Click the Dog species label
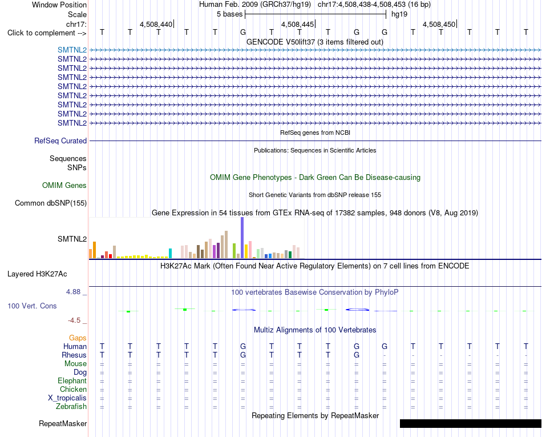 click(80, 372)
